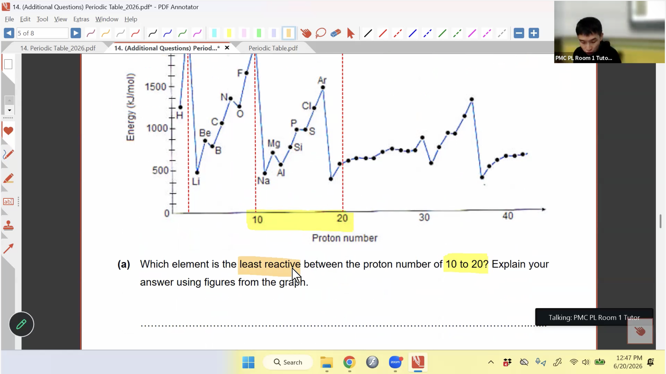Click the tutor webcam video thumbnail

pos(610,32)
